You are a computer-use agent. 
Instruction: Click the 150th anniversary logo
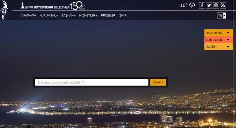78,5
